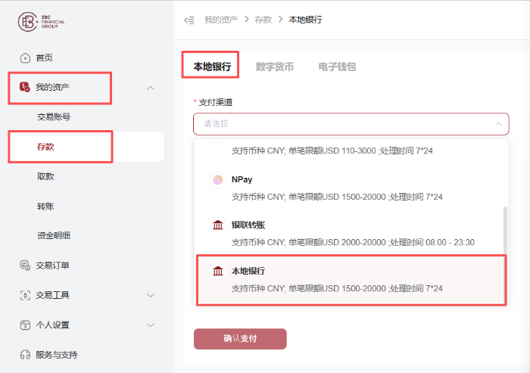
Task: Click the headset icon for 服务与支持
Action: [x=25, y=355]
